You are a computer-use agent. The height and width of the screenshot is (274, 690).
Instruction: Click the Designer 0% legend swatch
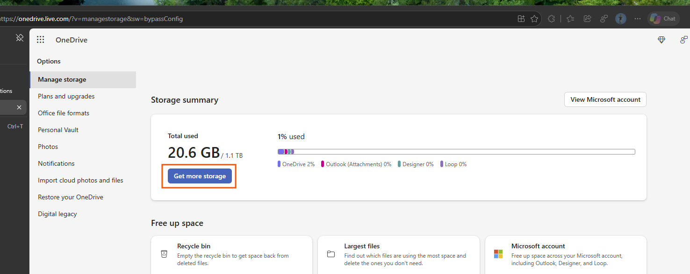point(399,164)
